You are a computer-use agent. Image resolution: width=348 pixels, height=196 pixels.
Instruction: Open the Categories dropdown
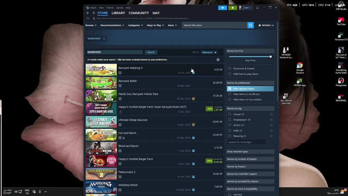point(135,25)
